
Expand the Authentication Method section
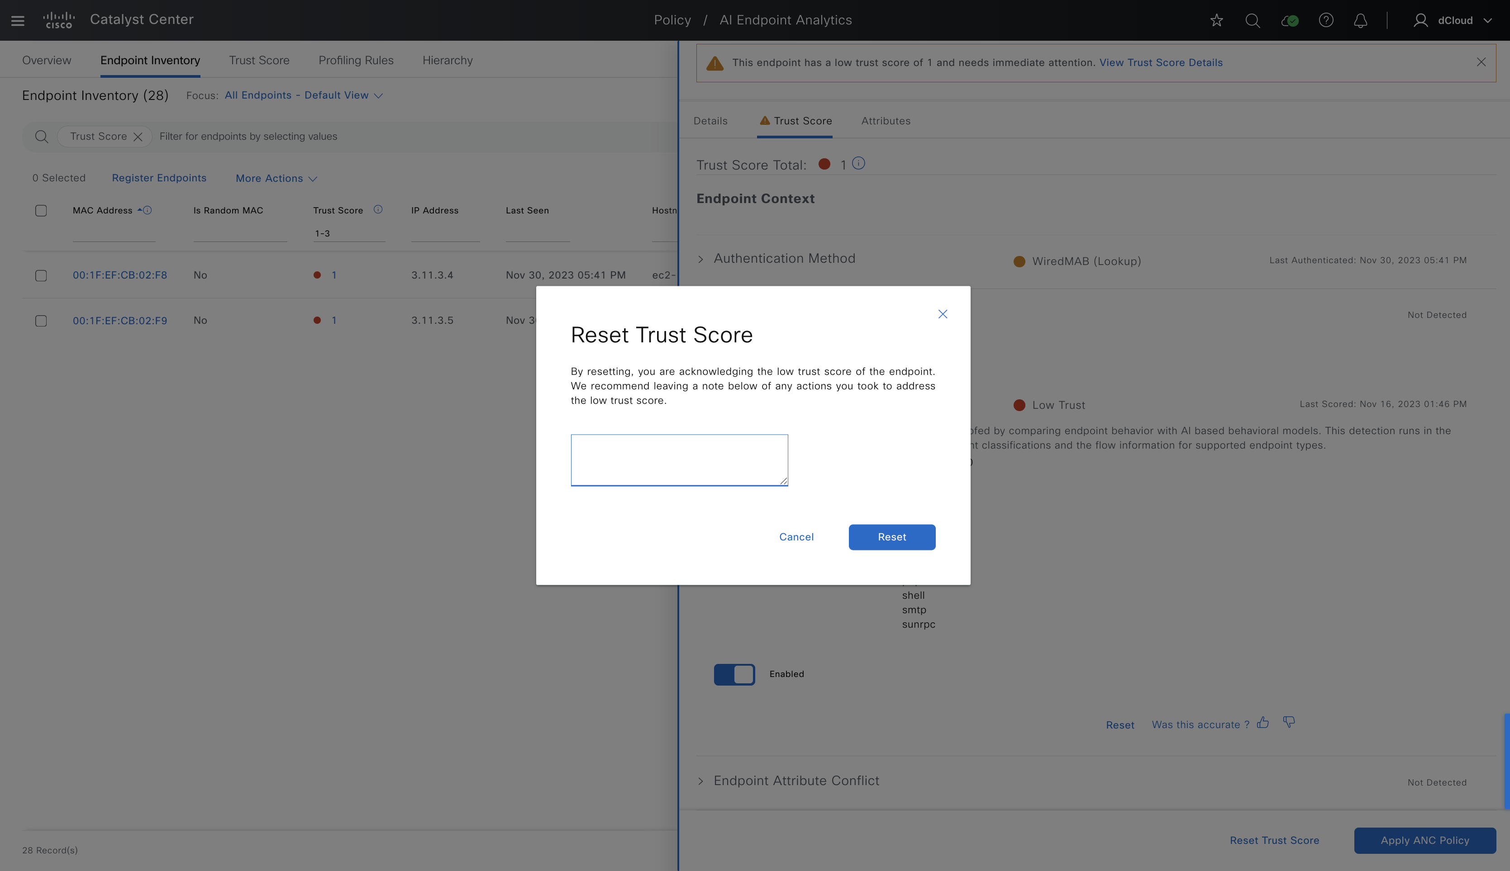[700, 259]
